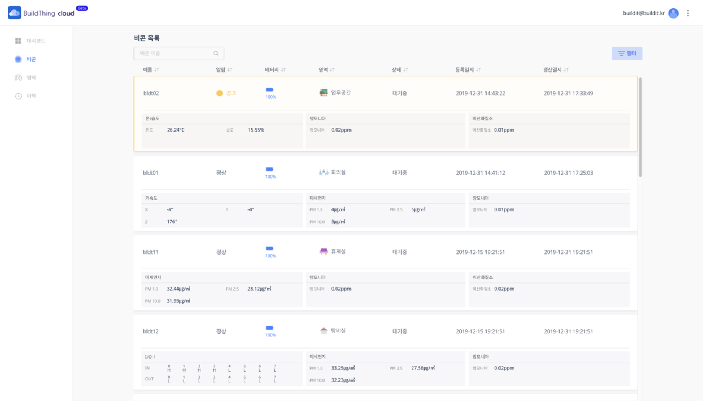Select the bldt12 beacon name

coord(151,331)
